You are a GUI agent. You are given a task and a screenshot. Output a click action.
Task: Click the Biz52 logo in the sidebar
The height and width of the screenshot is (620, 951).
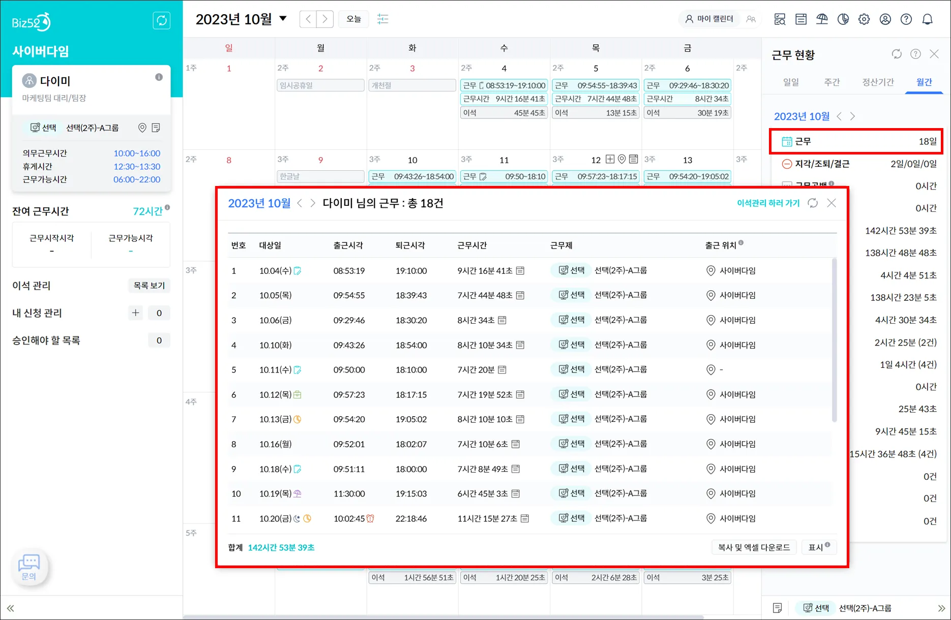point(31,22)
